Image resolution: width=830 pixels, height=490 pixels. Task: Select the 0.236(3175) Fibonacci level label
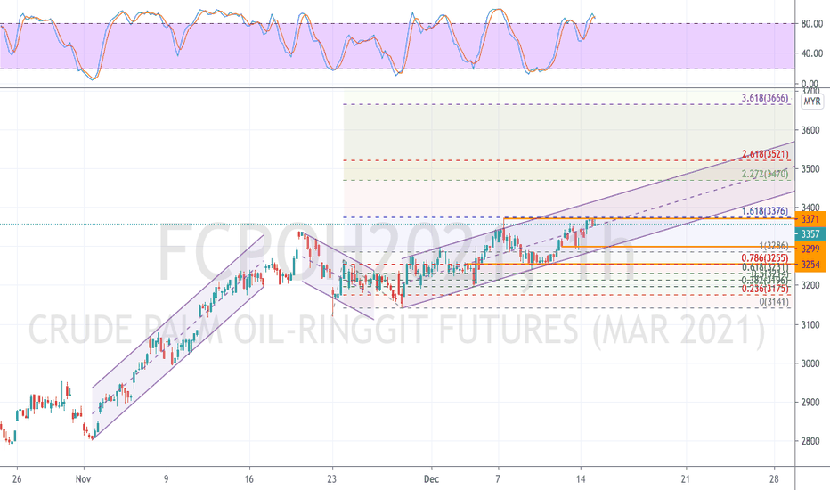click(x=765, y=289)
